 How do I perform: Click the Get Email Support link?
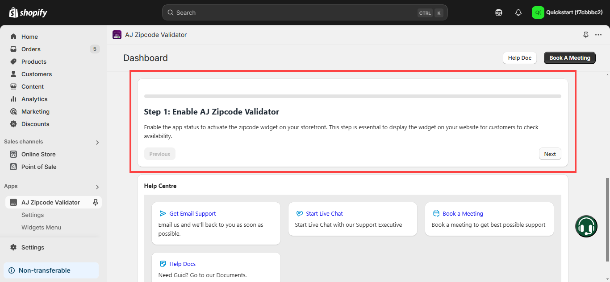(x=192, y=213)
